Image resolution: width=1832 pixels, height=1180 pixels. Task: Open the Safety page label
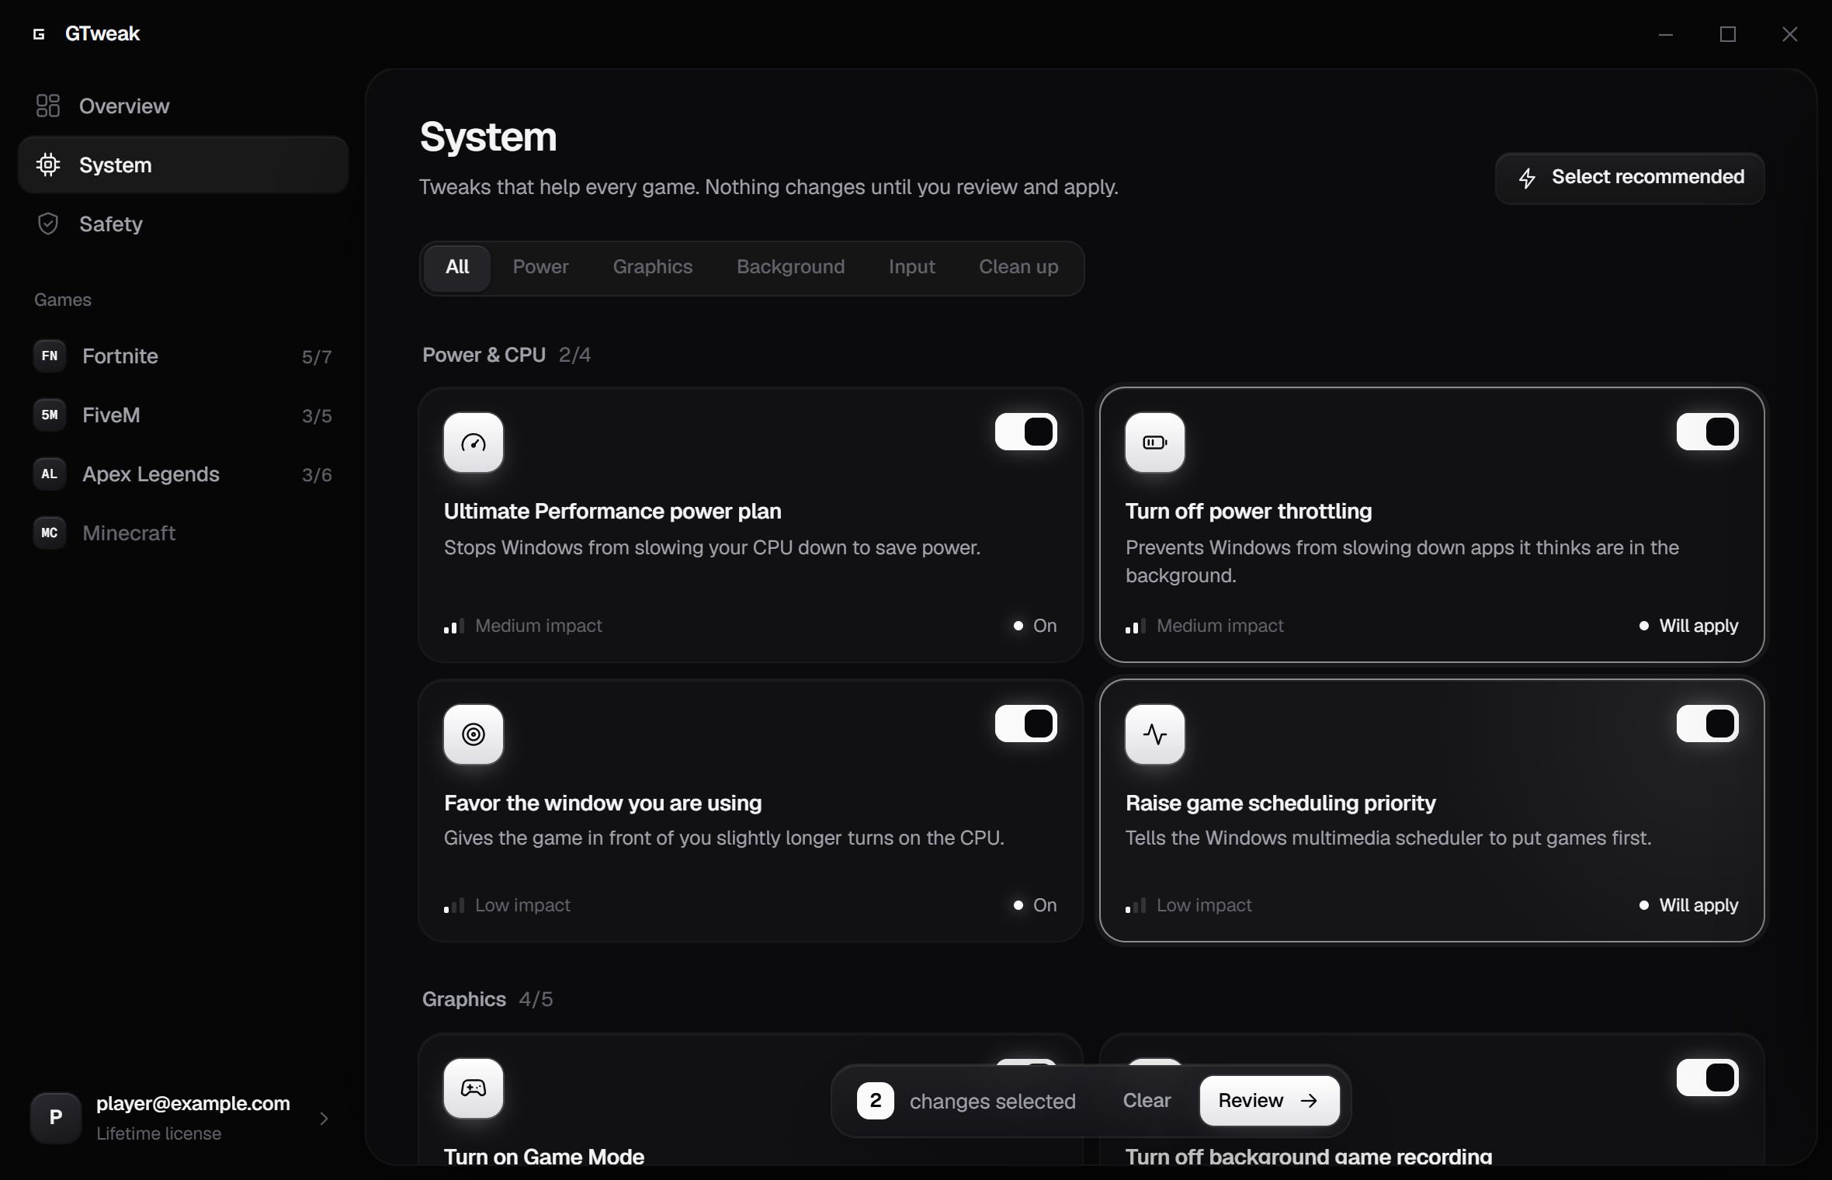[x=111, y=224]
